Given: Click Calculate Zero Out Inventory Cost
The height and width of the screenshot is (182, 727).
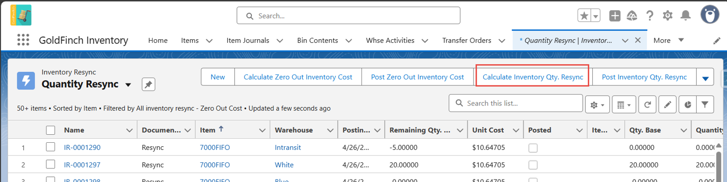Looking at the screenshot, I should pos(298,77).
